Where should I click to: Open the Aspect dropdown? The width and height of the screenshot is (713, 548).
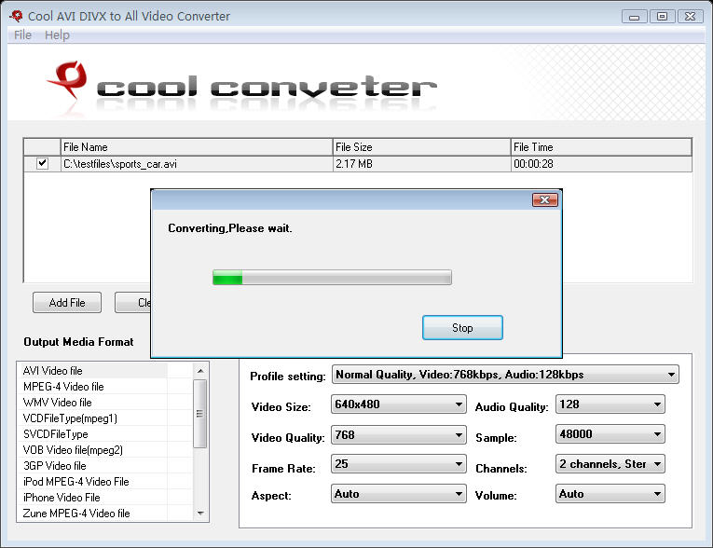tap(398, 494)
